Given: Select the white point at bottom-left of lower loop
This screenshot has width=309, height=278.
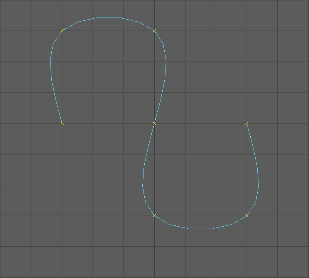Looking at the screenshot, I should (x=154, y=216).
